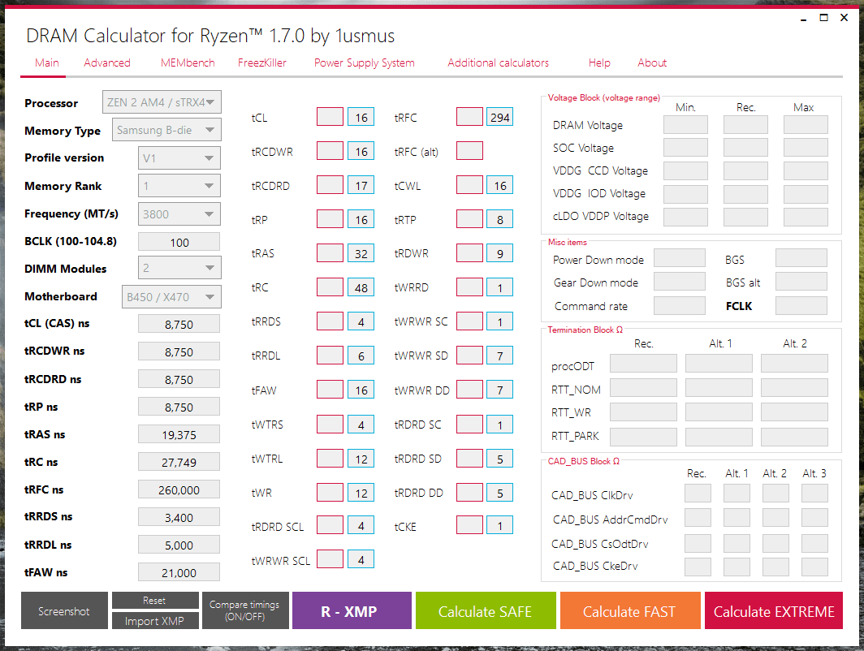The image size is (864, 651).
Task: Click the tRCDWR ns value field
Action: (x=179, y=351)
